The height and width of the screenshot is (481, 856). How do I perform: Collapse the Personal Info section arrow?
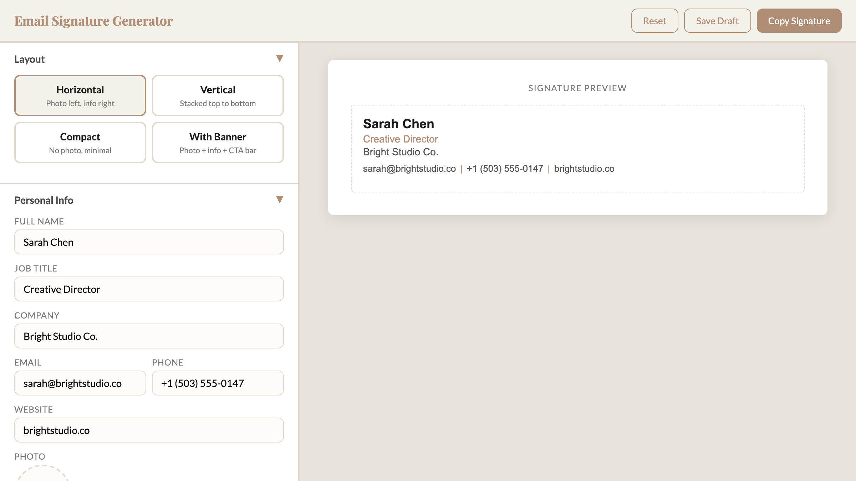[280, 200]
